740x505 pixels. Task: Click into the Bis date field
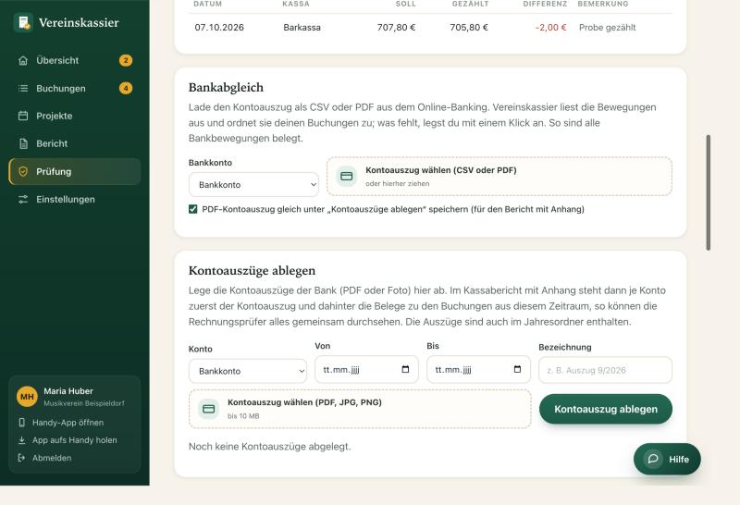pyautogui.click(x=478, y=370)
